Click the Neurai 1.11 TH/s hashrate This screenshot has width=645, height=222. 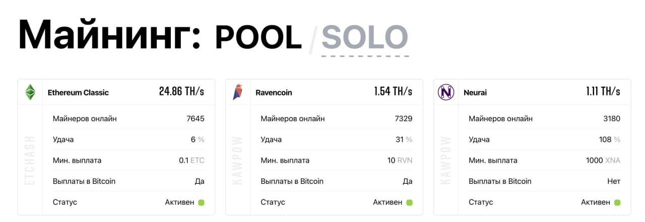[x=603, y=92]
